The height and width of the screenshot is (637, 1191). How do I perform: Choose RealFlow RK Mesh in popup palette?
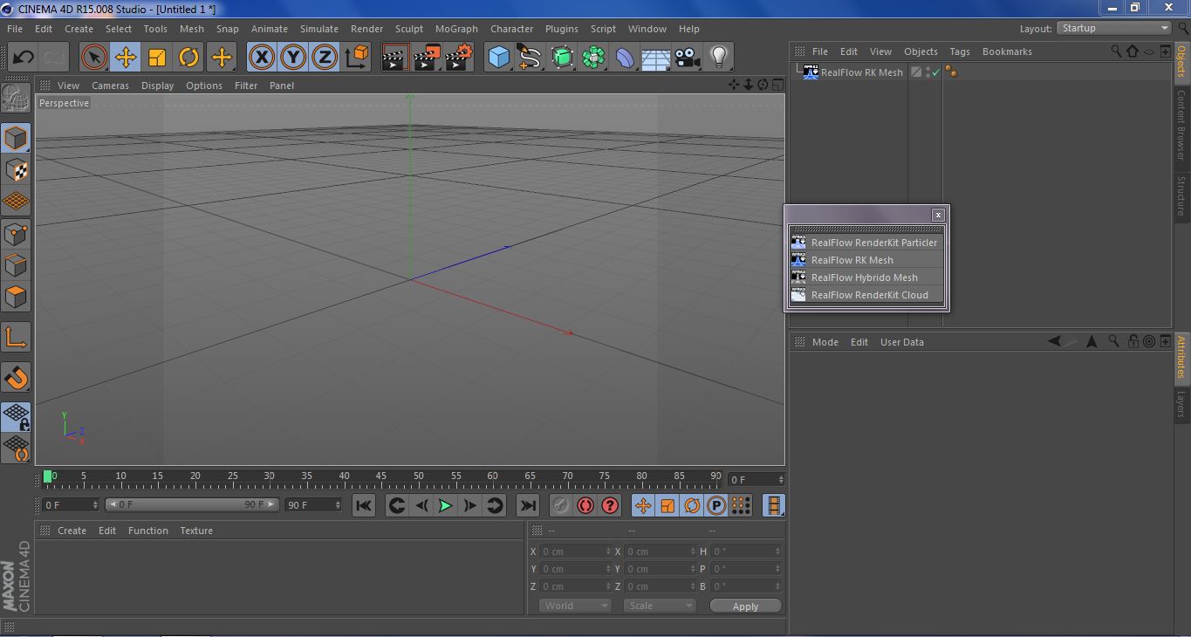[866, 260]
